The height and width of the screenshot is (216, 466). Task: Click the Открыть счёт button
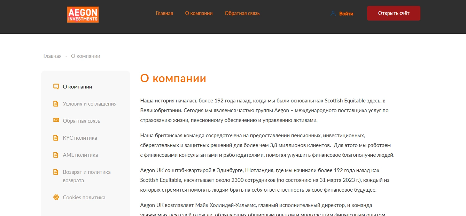pos(394,13)
